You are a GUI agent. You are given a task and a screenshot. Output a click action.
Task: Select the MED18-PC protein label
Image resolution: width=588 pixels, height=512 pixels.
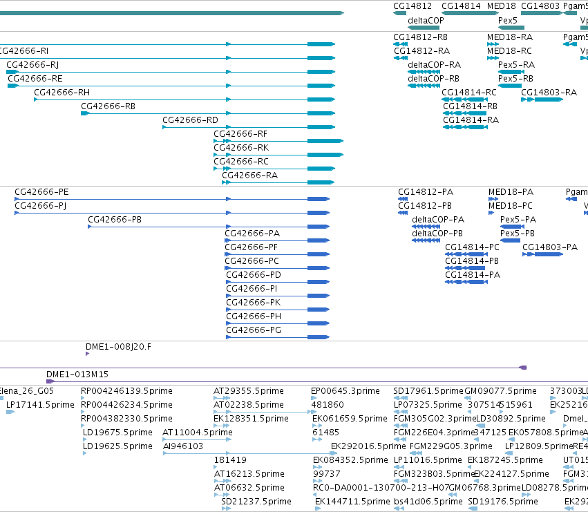[511, 207]
